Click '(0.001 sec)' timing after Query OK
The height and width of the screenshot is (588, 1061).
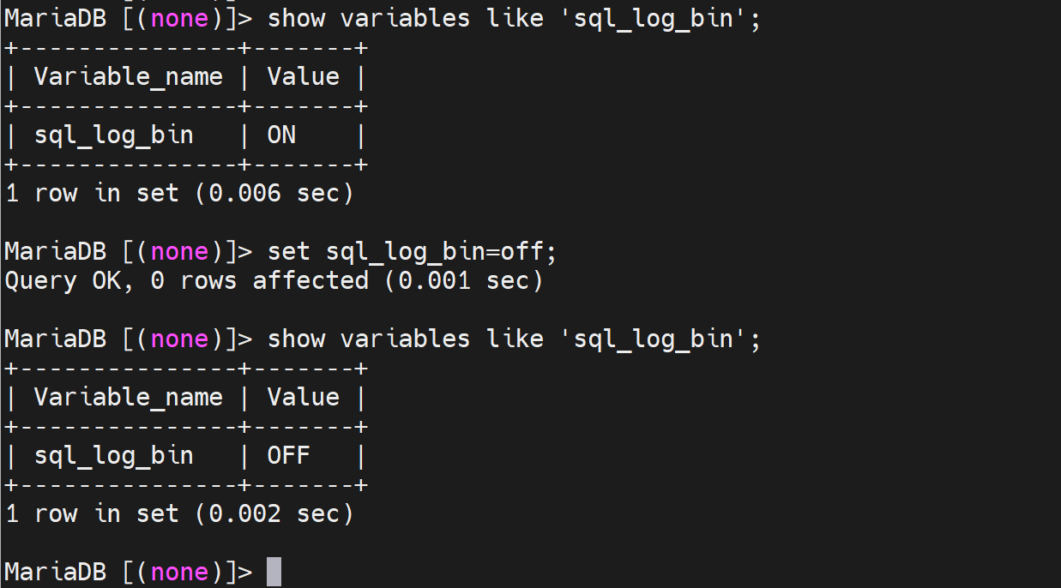pos(471,280)
